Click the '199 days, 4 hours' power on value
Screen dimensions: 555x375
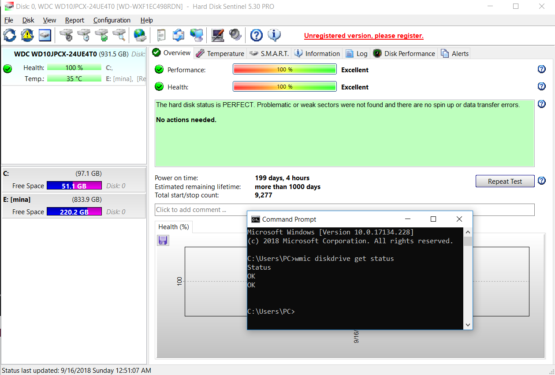pyautogui.click(x=282, y=178)
